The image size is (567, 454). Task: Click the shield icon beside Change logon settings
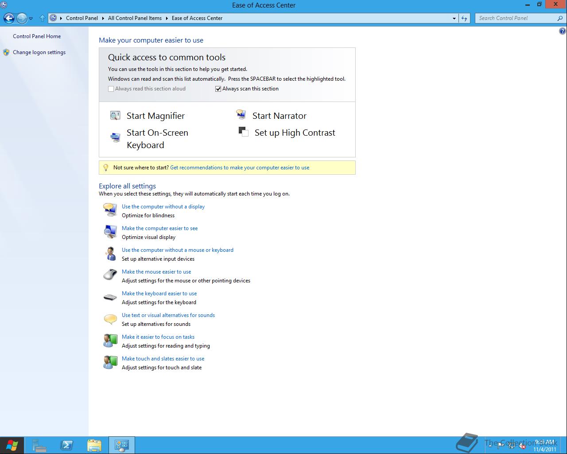coord(6,52)
